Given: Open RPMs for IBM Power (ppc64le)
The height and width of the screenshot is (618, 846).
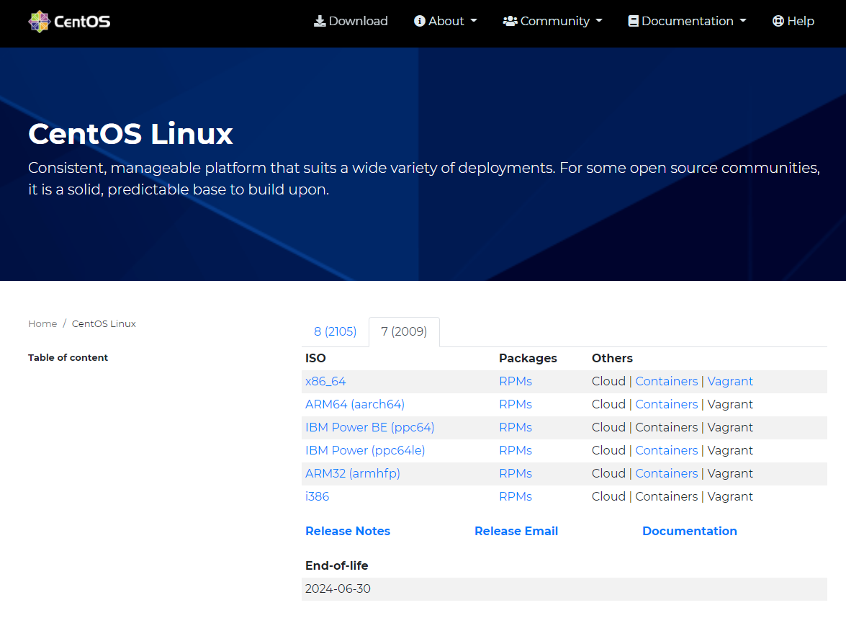Looking at the screenshot, I should (516, 450).
